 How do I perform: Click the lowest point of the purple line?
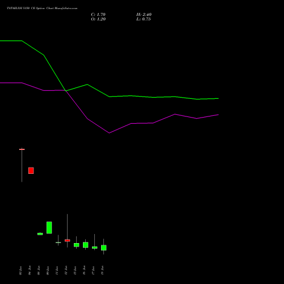pyautogui.click(x=109, y=133)
